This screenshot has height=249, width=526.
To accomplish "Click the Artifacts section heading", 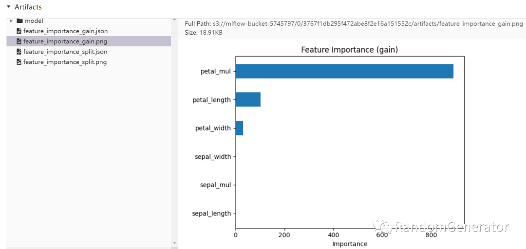I will pyautogui.click(x=28, y=7).
